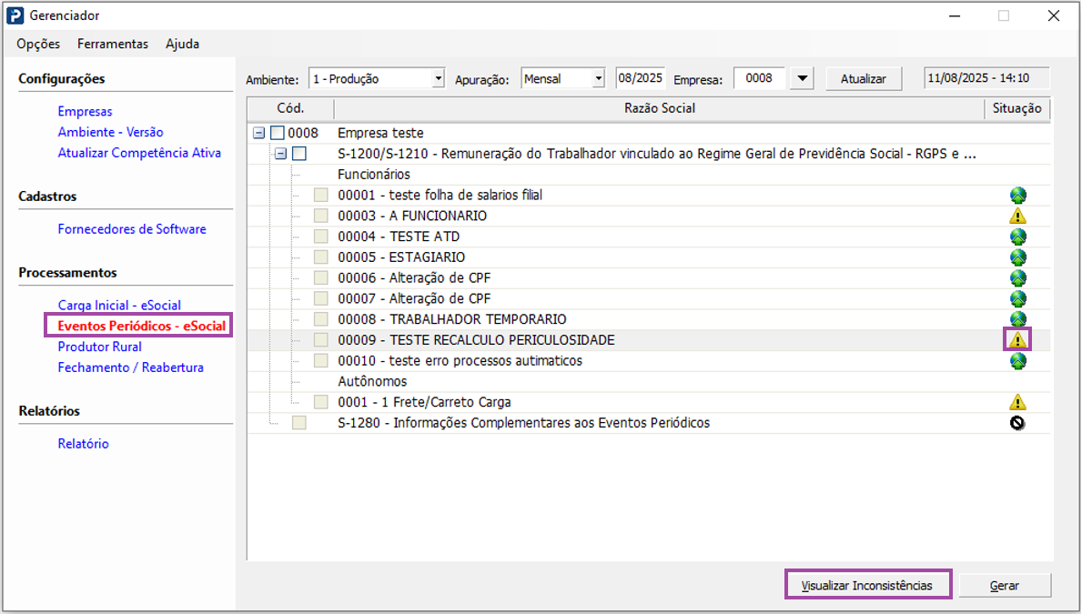Open the Opções menu
Screen dimensions: 1082x614
tap(38, 44)
